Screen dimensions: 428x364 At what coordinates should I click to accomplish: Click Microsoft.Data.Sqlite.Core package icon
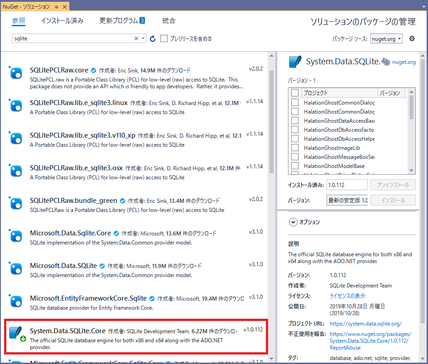pos(15,236)
